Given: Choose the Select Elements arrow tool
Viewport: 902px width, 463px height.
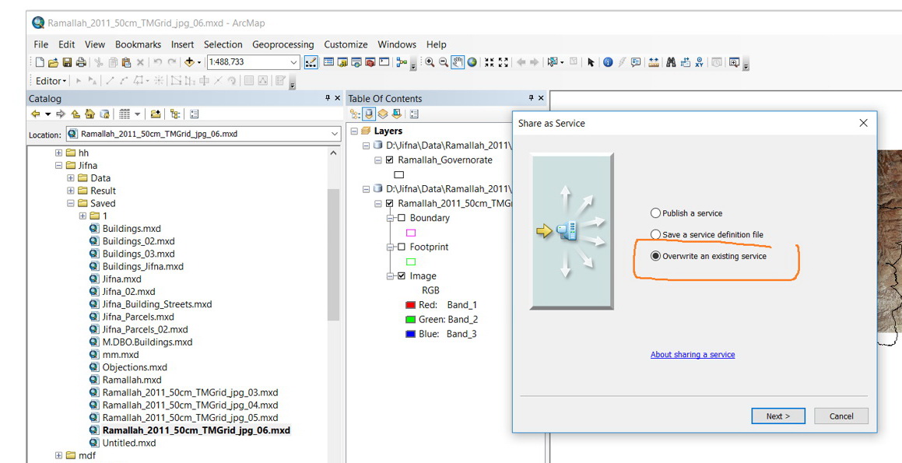Looking at the screenshot, I should (591, 62).
